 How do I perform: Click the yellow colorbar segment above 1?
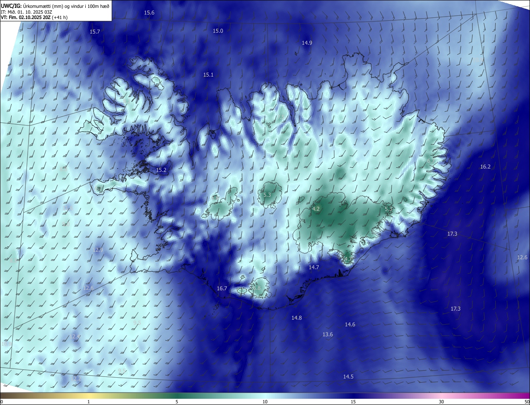(89, 395)
